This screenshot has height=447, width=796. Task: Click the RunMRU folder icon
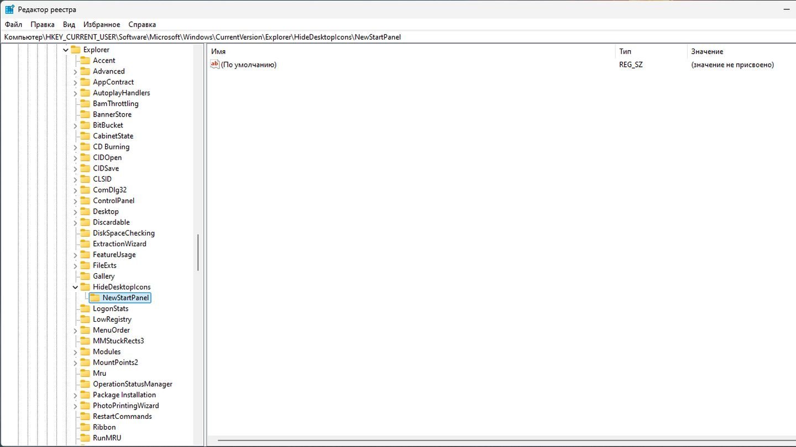pyautogui.click(x=85, y=438)
